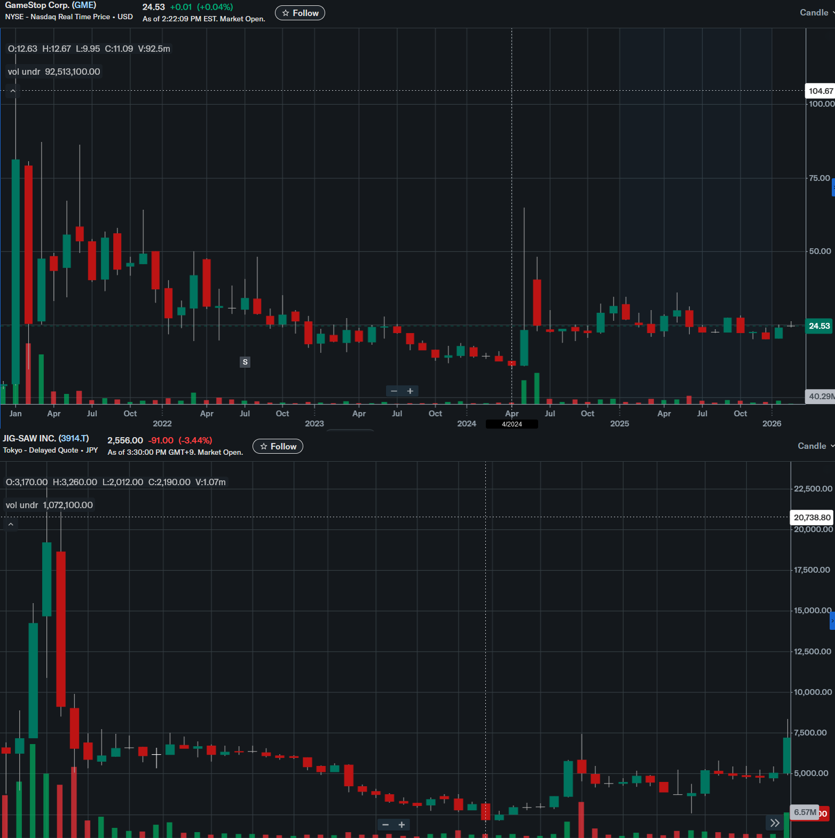This screenshot has height=838, width=835.
Task: Click the 50.00 level on the GameStop price axis
Action: (x=820, y=251)
